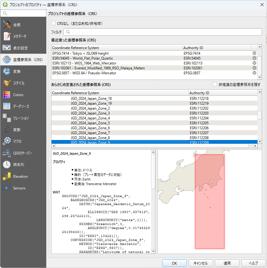Viewport: 267px width, 268px height.
Task: Open the 変数 epsilon icon
Action: point(7,130)
